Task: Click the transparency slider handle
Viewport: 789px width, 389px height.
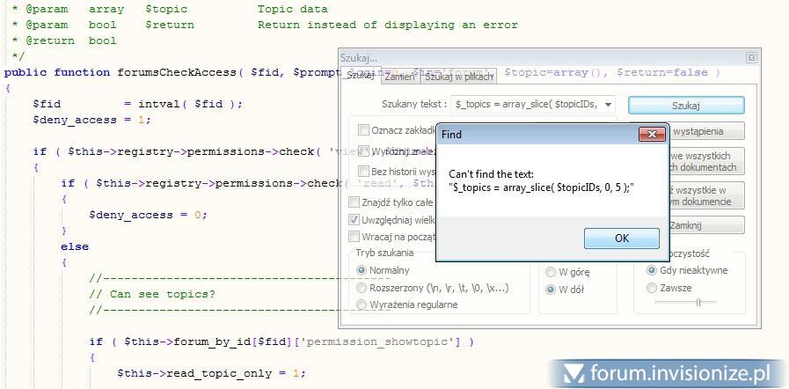Action: coord(698,302)
